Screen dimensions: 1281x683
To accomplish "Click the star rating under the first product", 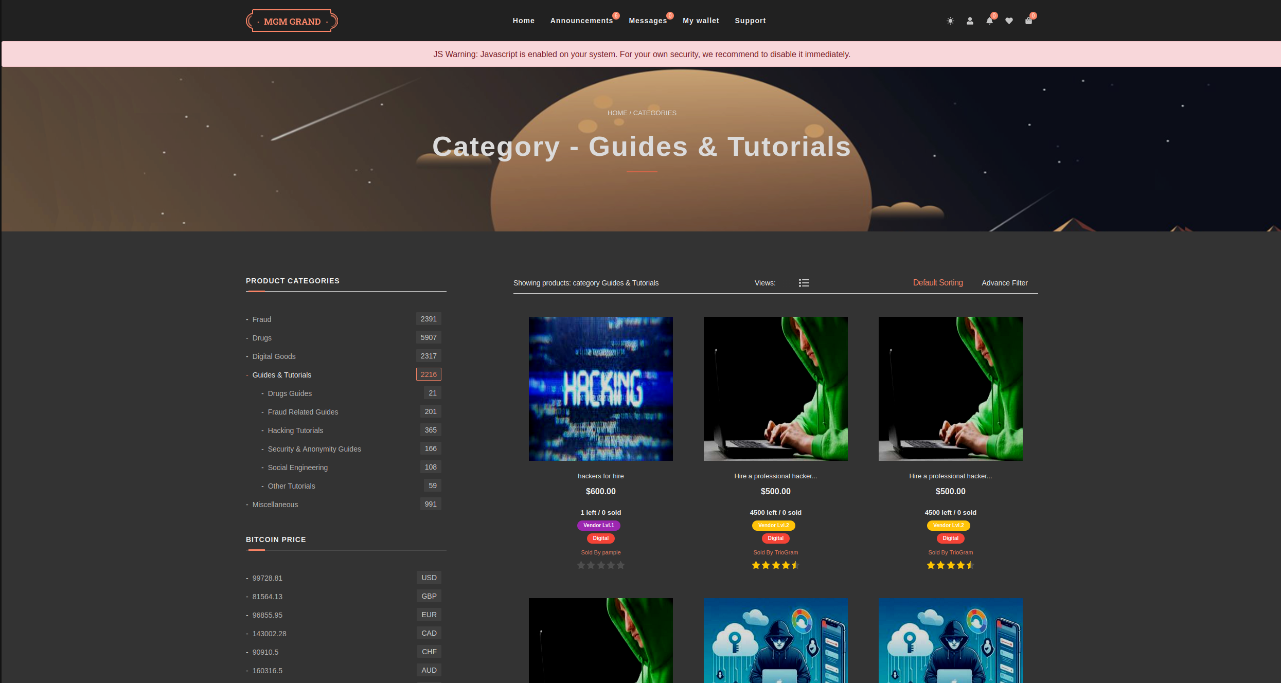I will 600,565.
